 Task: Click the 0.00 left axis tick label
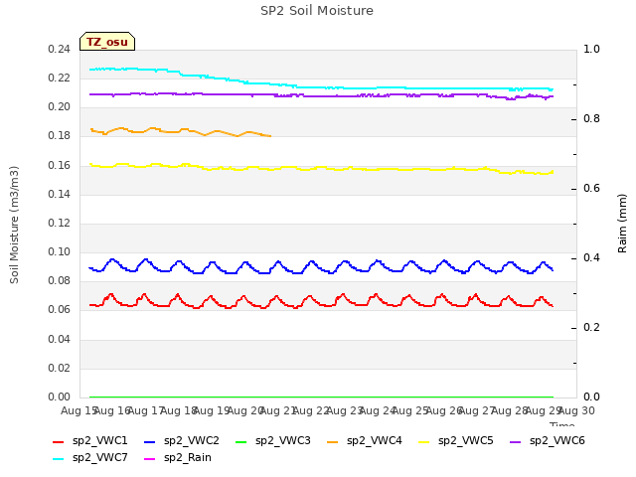[59, 397]
